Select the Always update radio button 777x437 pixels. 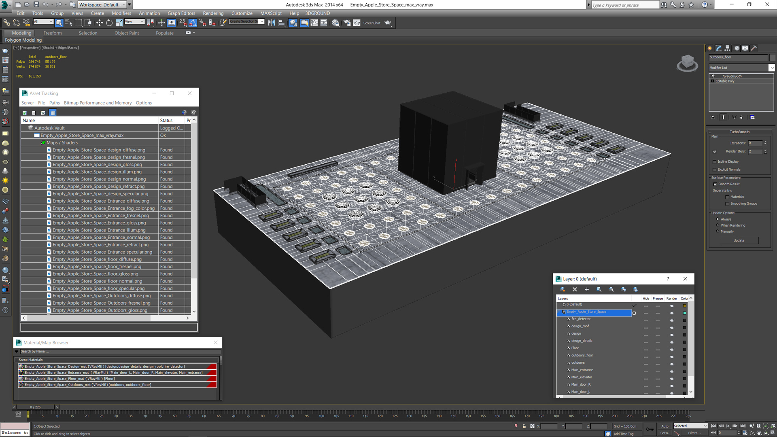coord(718,219)
